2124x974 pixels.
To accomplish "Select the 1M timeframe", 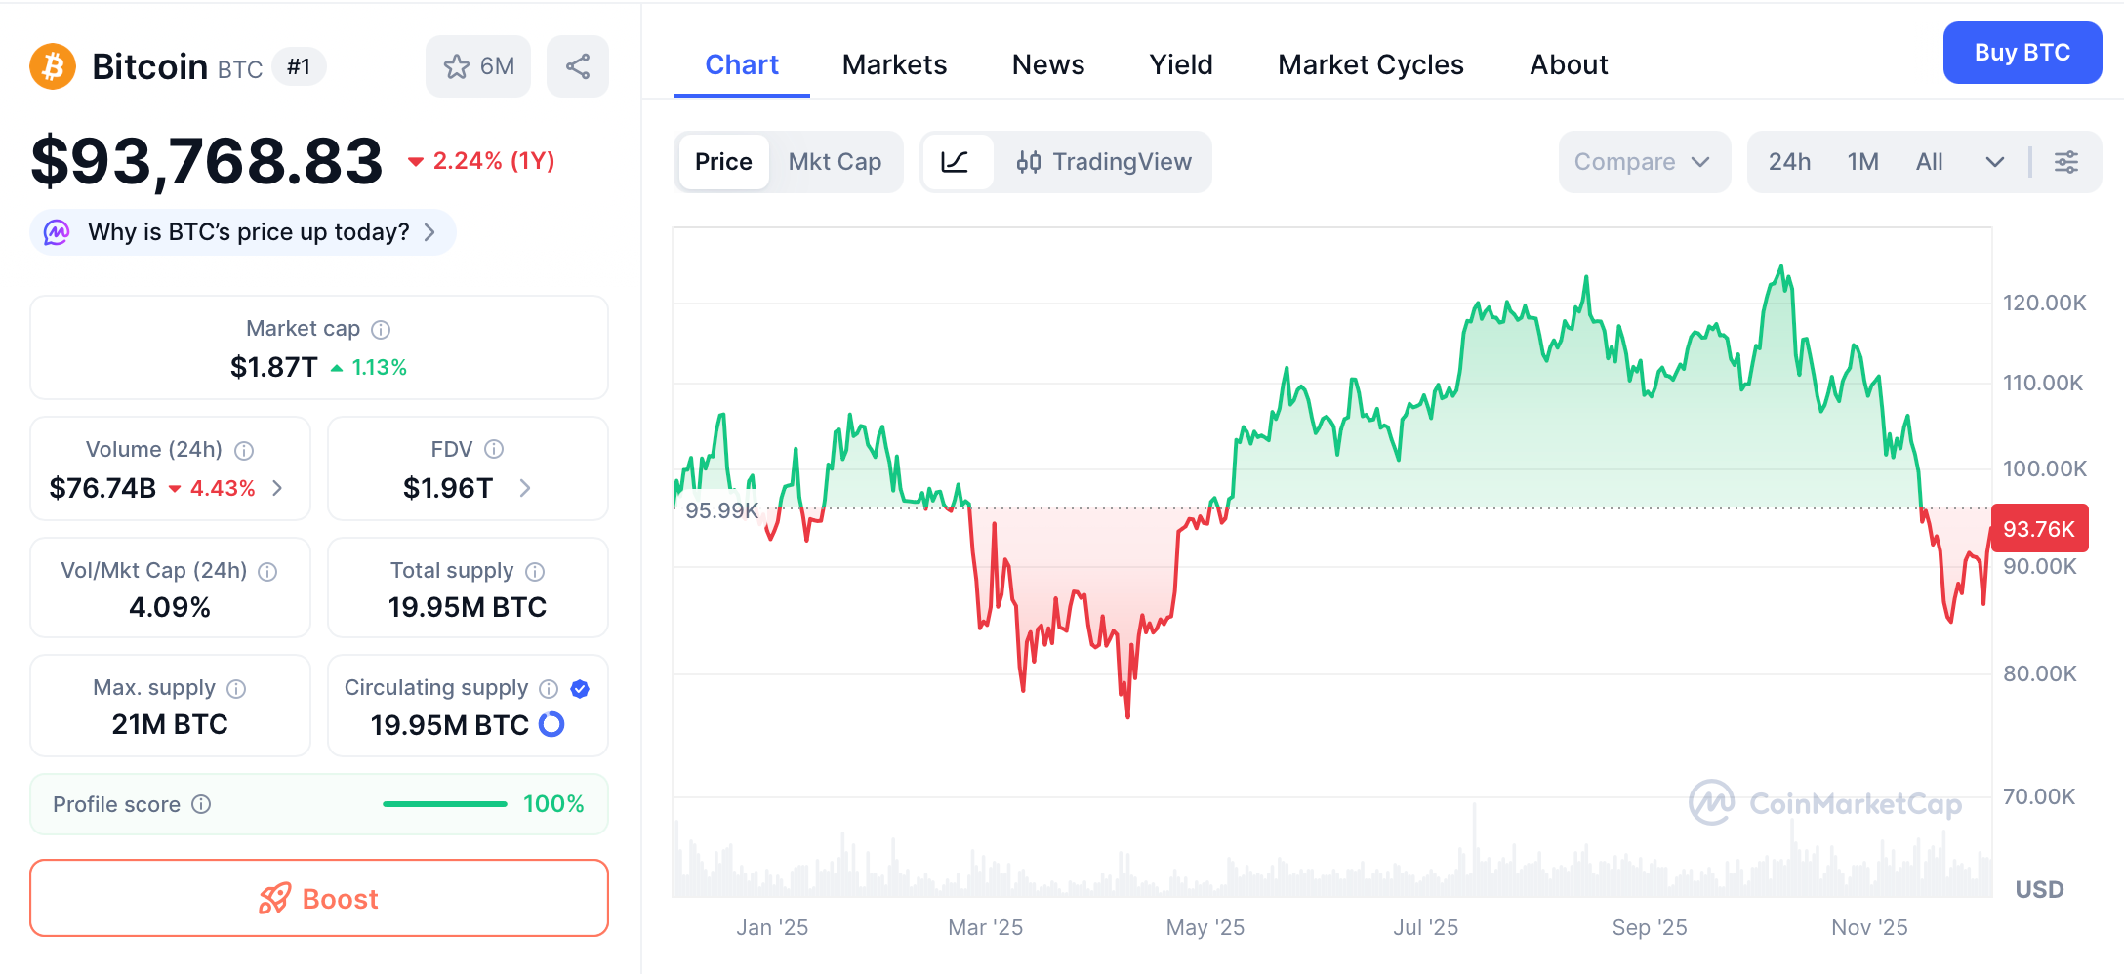I will 1862,162.
